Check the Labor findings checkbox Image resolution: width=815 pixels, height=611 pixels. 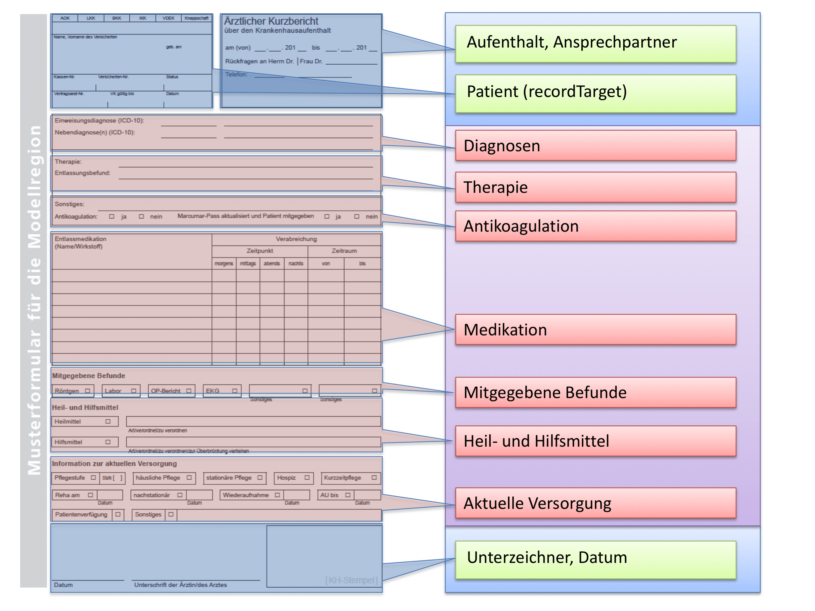[134, 391]
